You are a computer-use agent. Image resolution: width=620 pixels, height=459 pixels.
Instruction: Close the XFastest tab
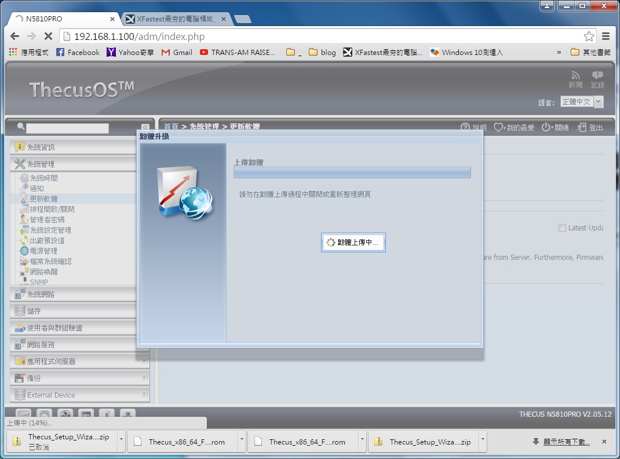tap(224, 19)
